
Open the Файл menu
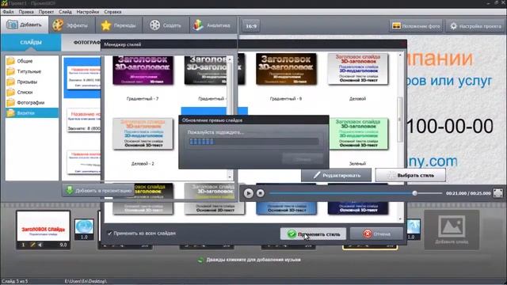point(8,12)
